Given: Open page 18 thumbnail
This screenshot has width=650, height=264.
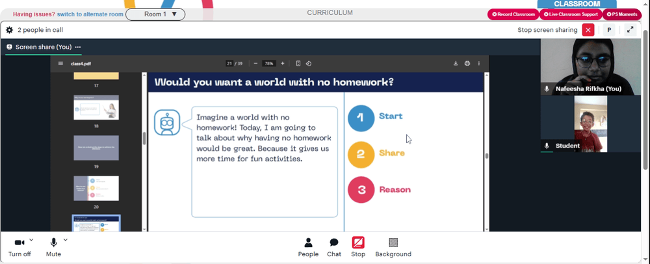Looking at the screenshot, I should point(96,107).
